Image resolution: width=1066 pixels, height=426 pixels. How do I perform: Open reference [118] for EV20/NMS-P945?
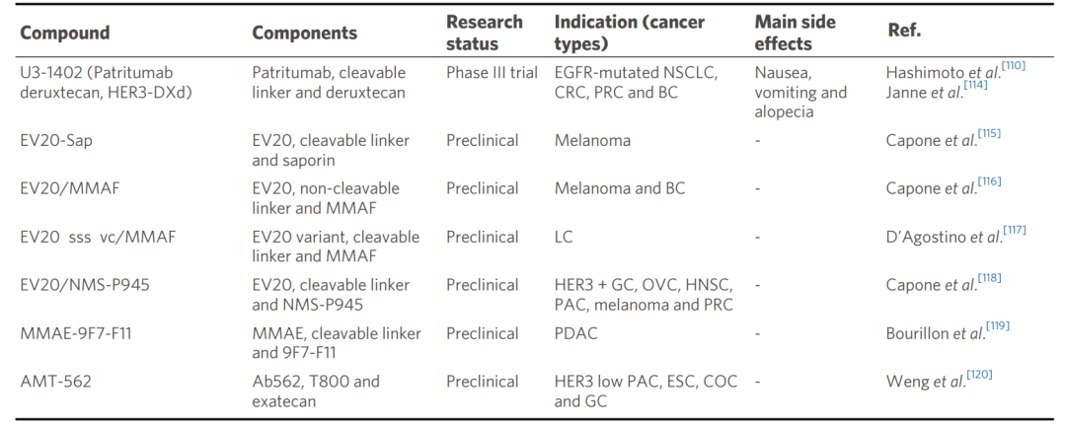tap(989, 279)
